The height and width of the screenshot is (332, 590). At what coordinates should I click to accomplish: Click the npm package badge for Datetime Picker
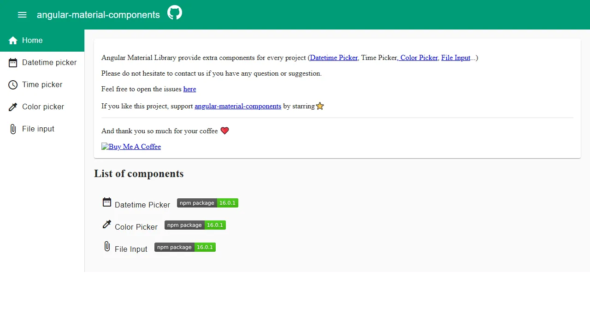pyautogui.click(x=197, y=203)
